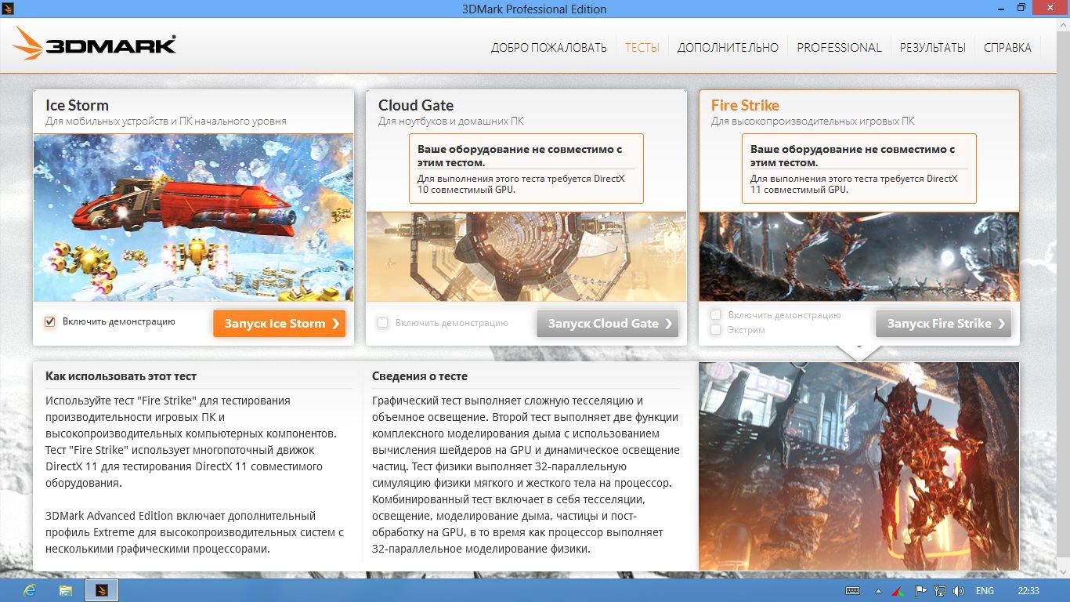The width and height of the screenshot is (1070, 602).
Task: Switch to the 'PROFESSIONAL' tab
Action: pyautogui.click(x=839, y=48)
